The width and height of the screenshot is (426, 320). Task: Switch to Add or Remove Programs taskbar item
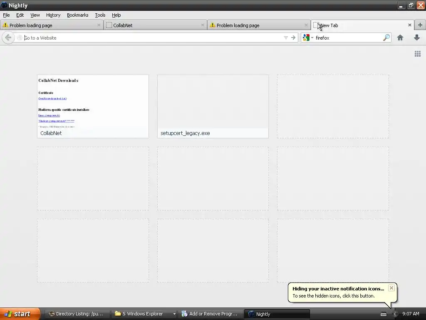[x=210, y=314]
